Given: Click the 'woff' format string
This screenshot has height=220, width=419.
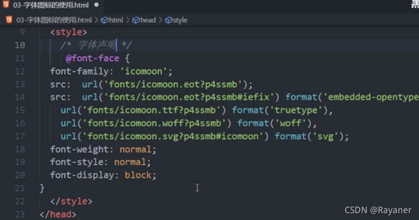Looking at the screenshot, I should [291, 123].
